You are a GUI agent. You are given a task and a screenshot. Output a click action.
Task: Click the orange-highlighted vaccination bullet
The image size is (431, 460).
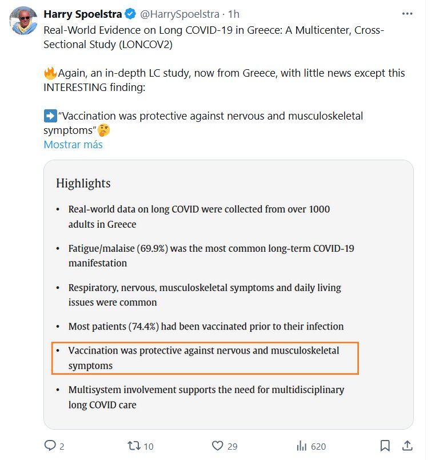(205, 358)
